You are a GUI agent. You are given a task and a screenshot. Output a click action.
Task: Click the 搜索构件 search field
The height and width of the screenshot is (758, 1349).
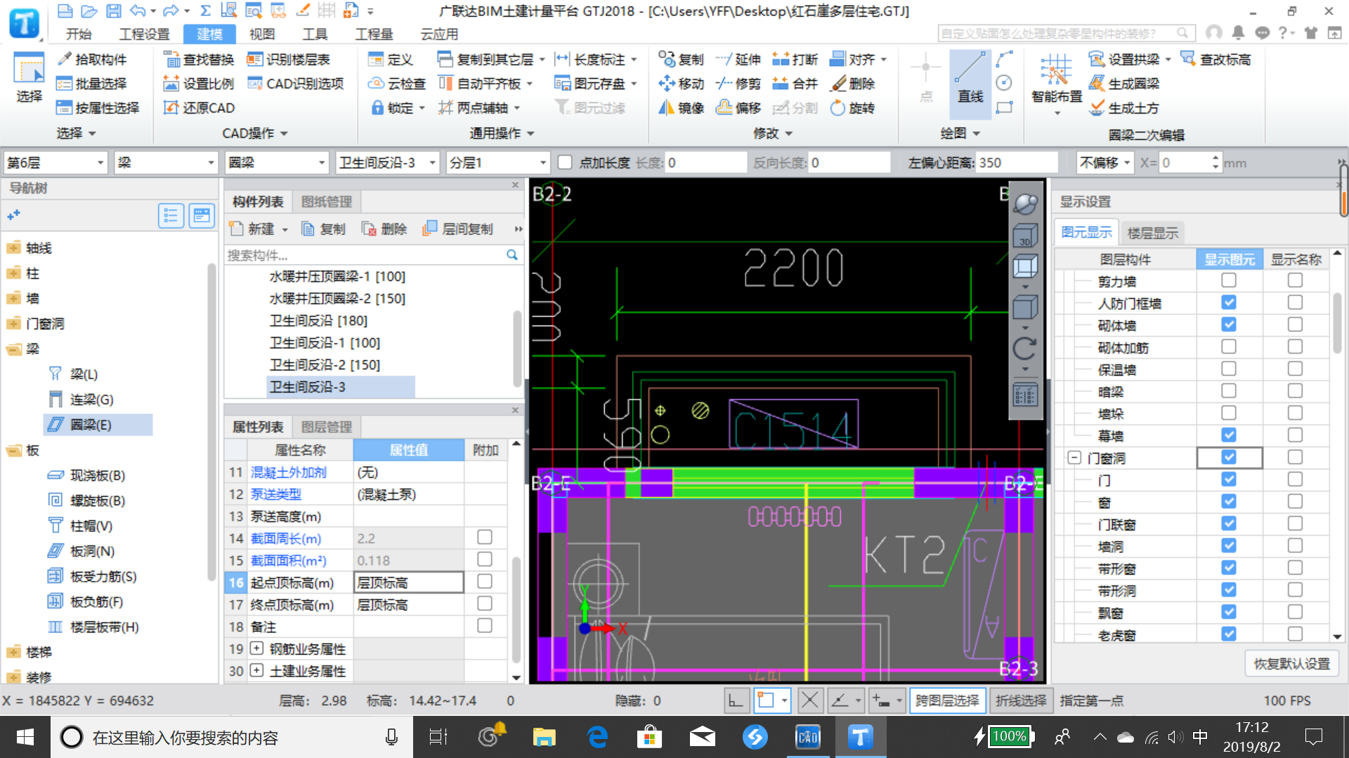pyautogui.click(x=365, y=255)
